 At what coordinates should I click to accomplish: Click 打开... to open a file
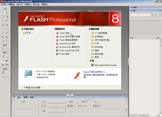click(28, 33)
